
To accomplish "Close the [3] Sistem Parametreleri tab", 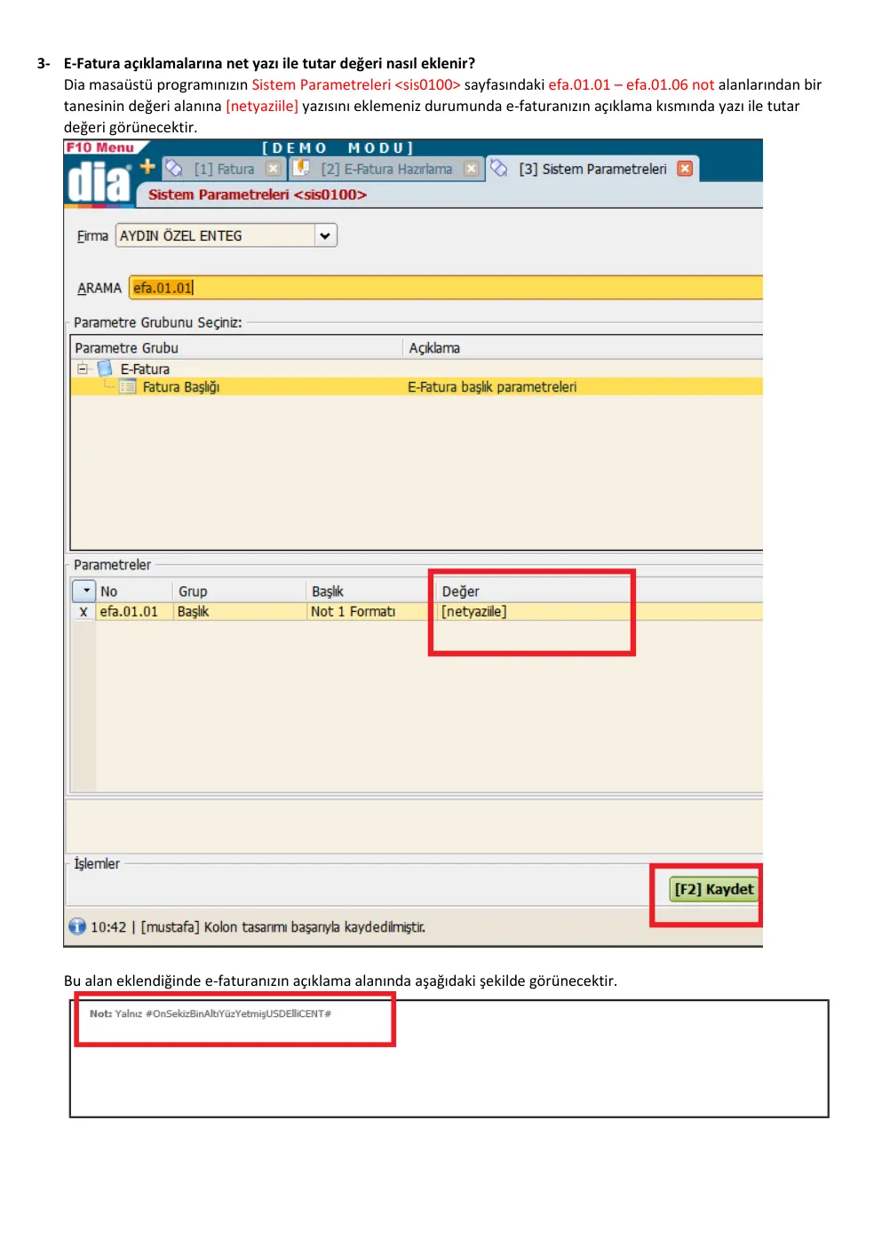I will tap(685, 168).
